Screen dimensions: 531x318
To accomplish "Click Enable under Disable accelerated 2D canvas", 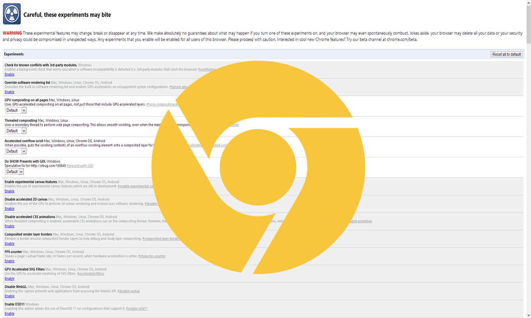I will coord(10,209).
